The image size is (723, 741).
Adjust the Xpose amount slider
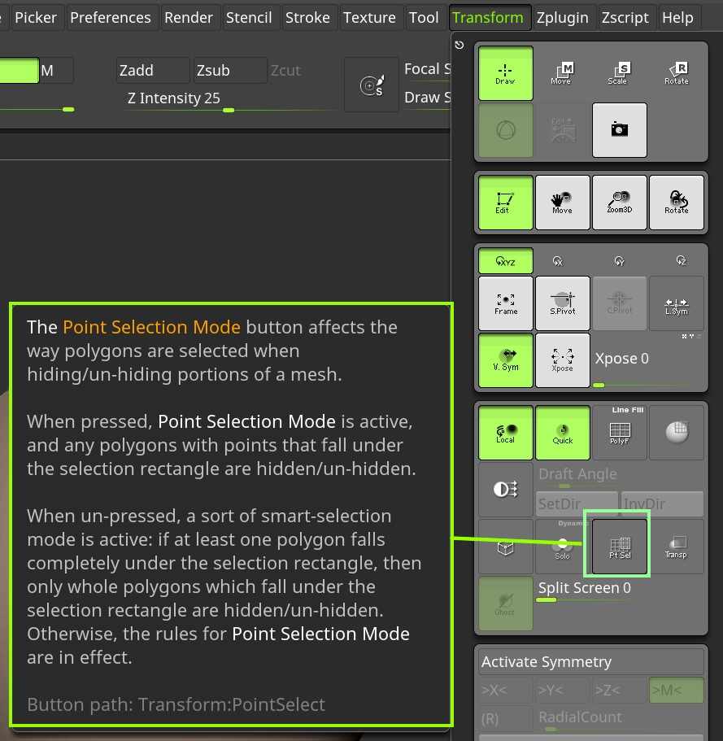[647, 364]
